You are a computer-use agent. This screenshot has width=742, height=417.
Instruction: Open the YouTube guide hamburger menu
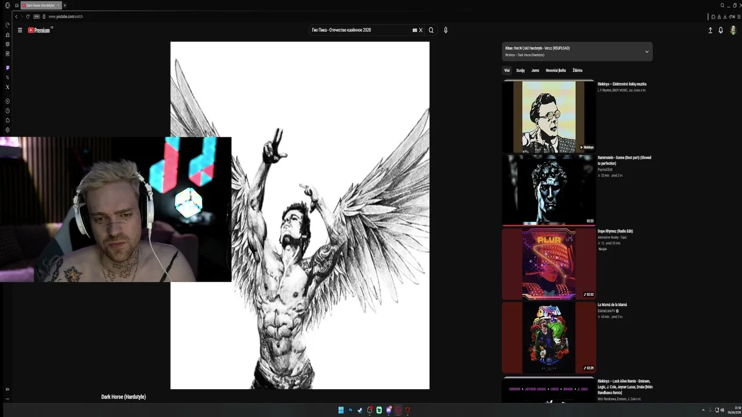tap(20, 30)
